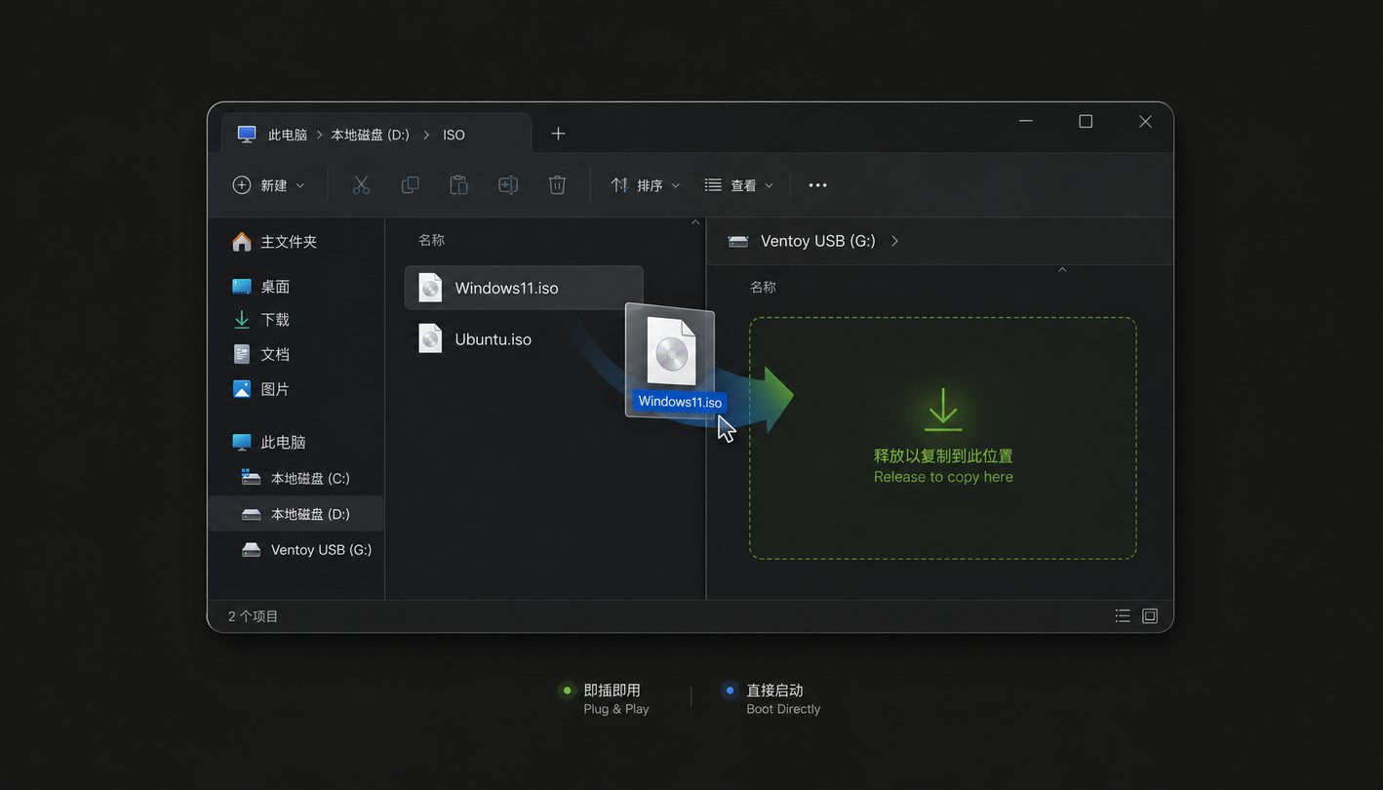
Task: Click the Cut scissors icon in toolbar
Action: (x=361, y=185)
